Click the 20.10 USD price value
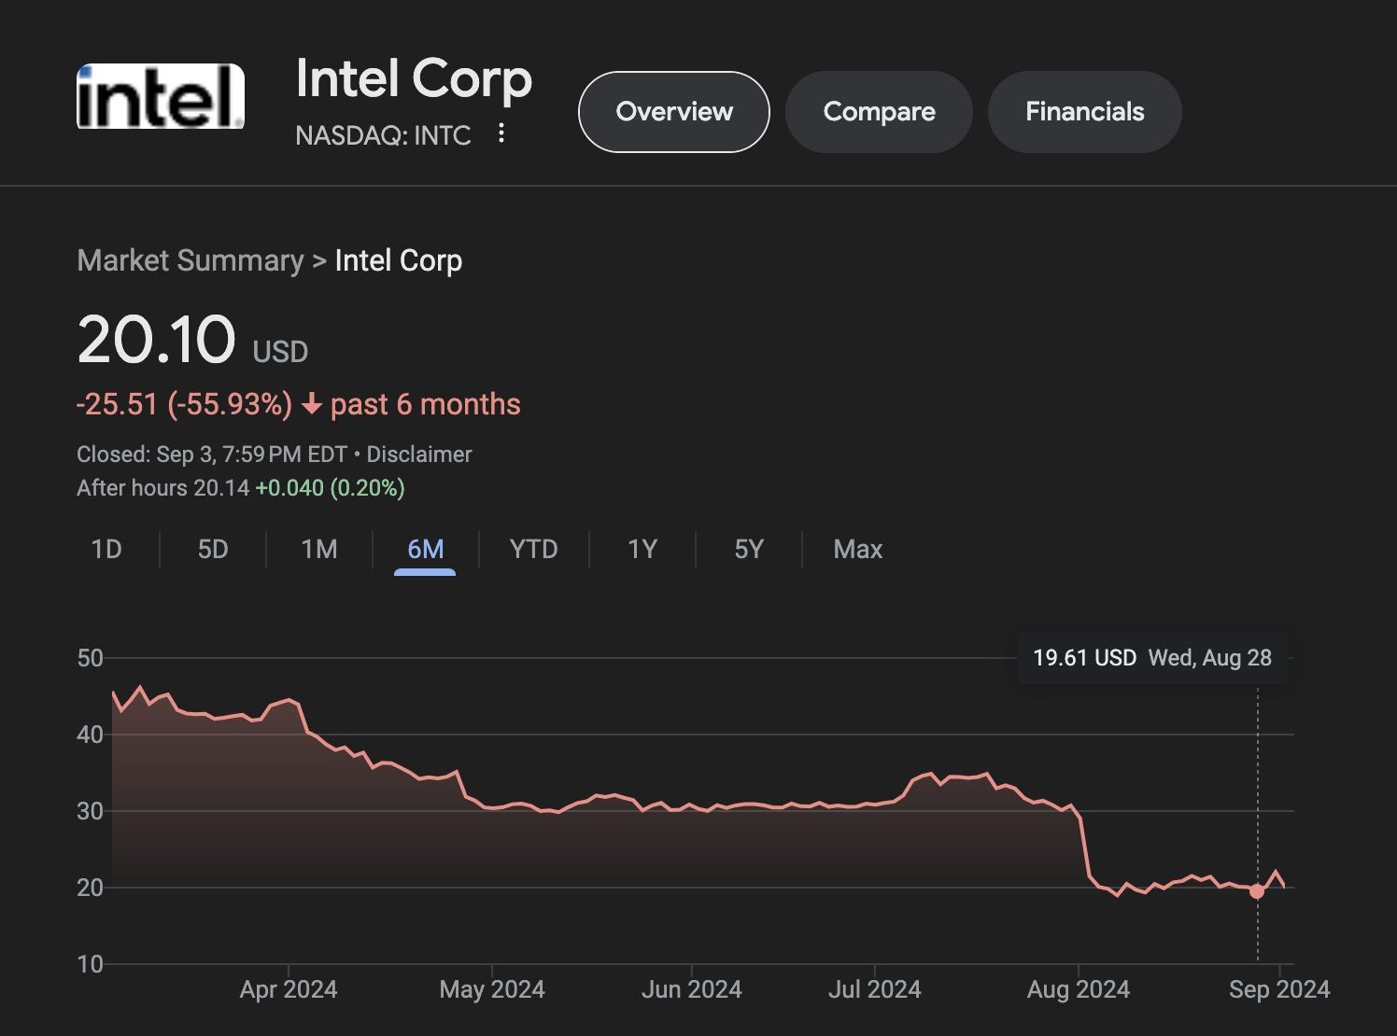The width and height of the screenshot is (1397, 1036). tap(192, 340)
